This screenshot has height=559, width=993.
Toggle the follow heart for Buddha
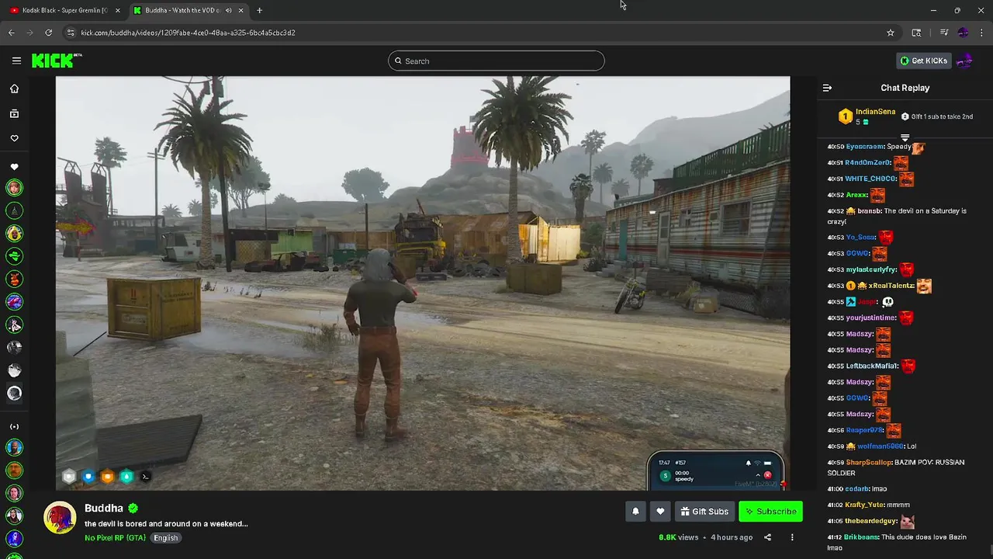(x=660, y=511)
